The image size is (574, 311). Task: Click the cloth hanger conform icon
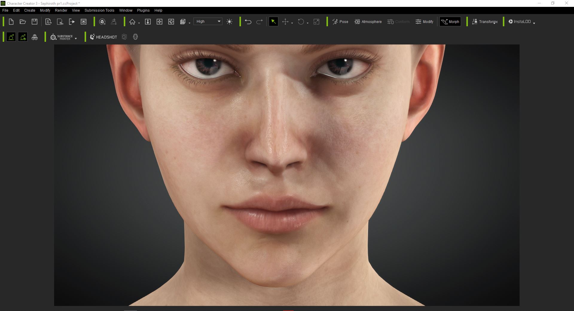(x=114, y=21)
